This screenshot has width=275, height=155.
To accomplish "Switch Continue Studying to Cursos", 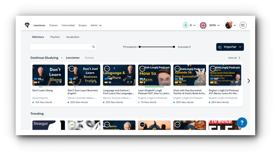I will click(x=89, y=58).
